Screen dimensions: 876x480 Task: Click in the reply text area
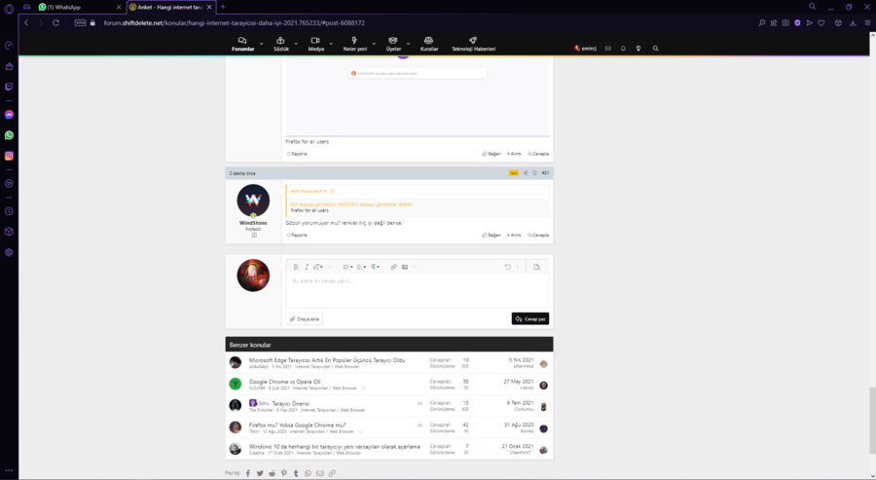(x=417, y=289)
